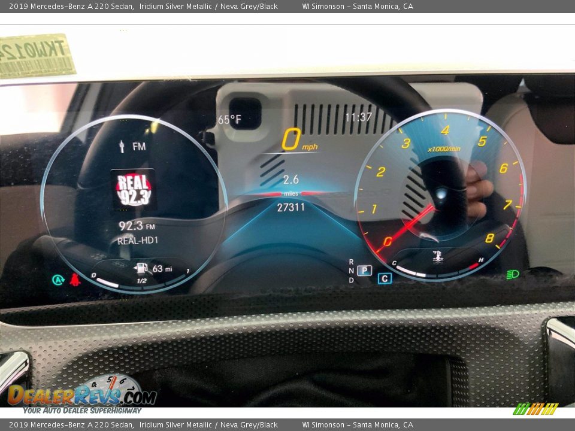Tap the 65°F outside temperature reading
This screenshot has height=431, width=575.
pos(229,119)
